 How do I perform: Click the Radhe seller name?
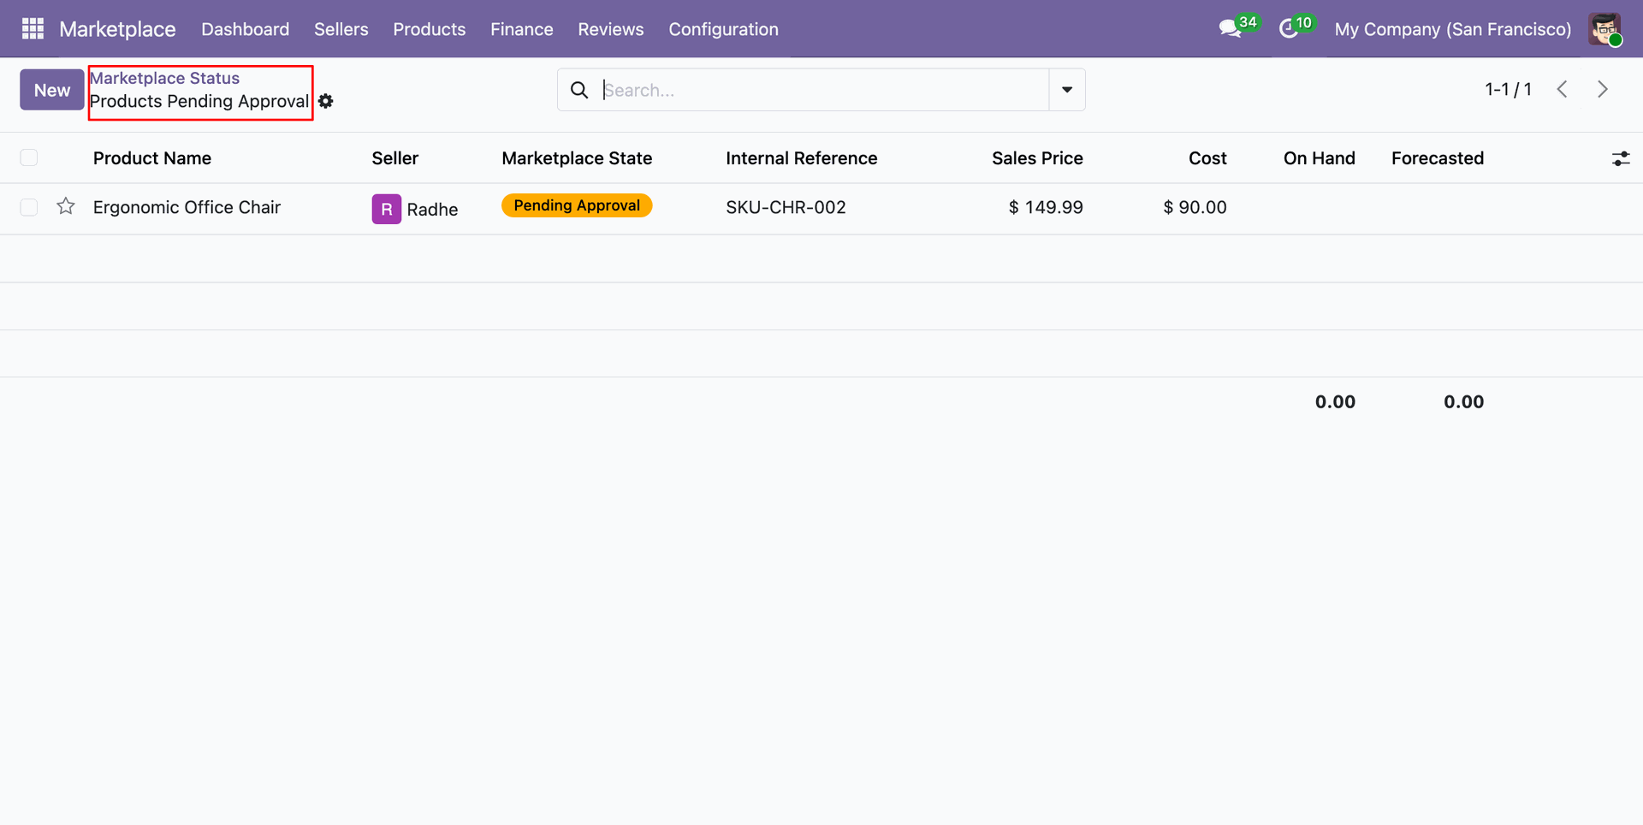[432, 210]
